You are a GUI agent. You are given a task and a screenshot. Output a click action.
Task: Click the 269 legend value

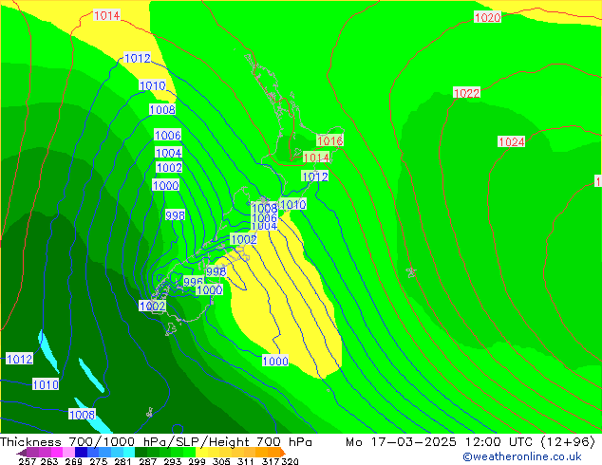click(73, 461)
